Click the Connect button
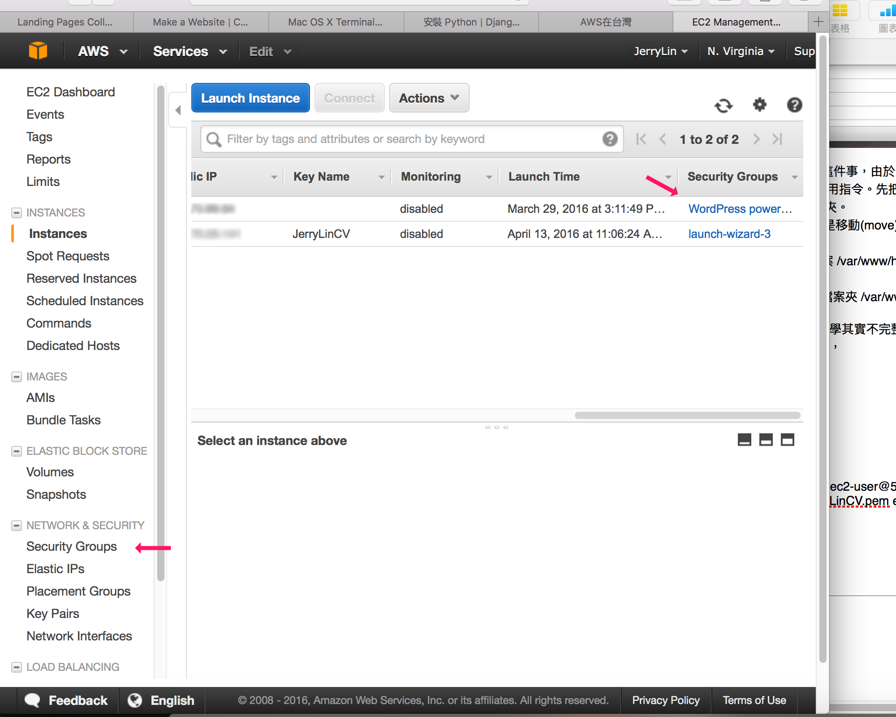The height and width of the screenshot is (717, 896). [349, 98]
